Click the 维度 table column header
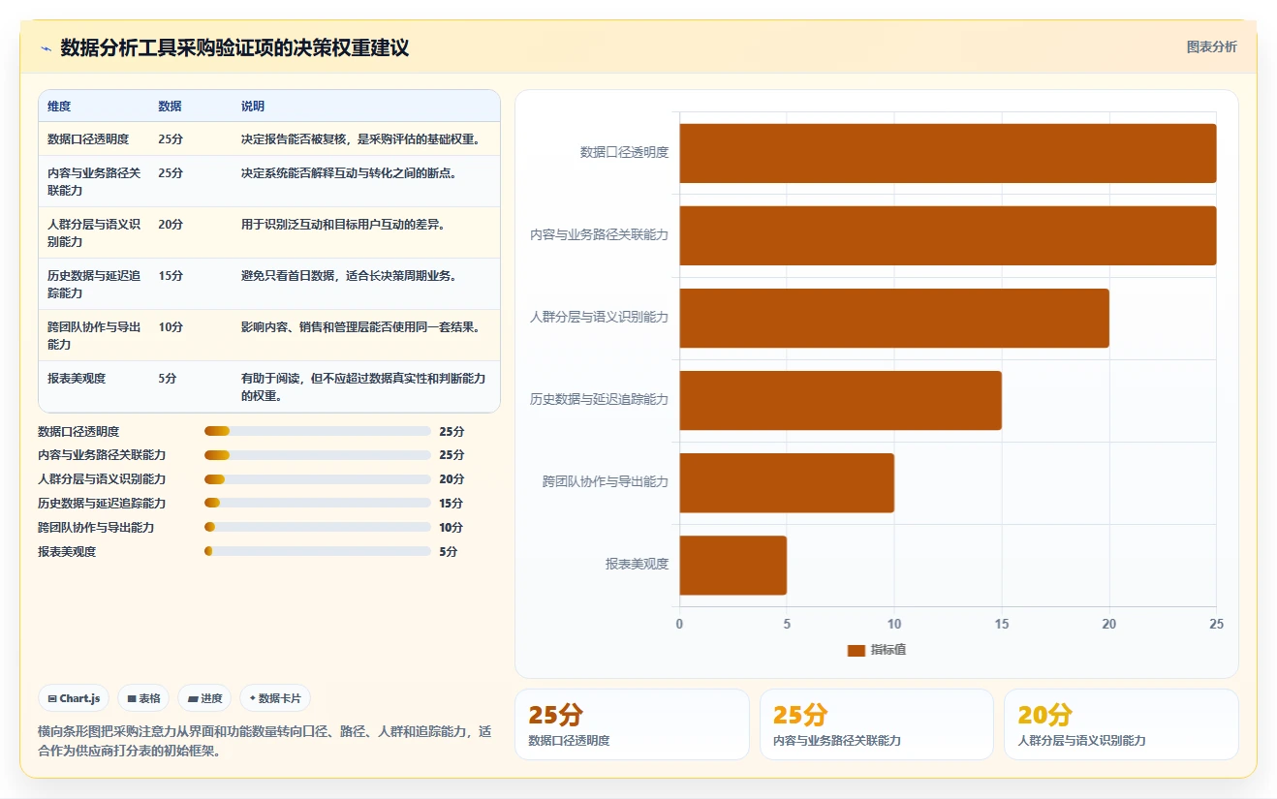The image size is (1277, 799). pos(59,107)
